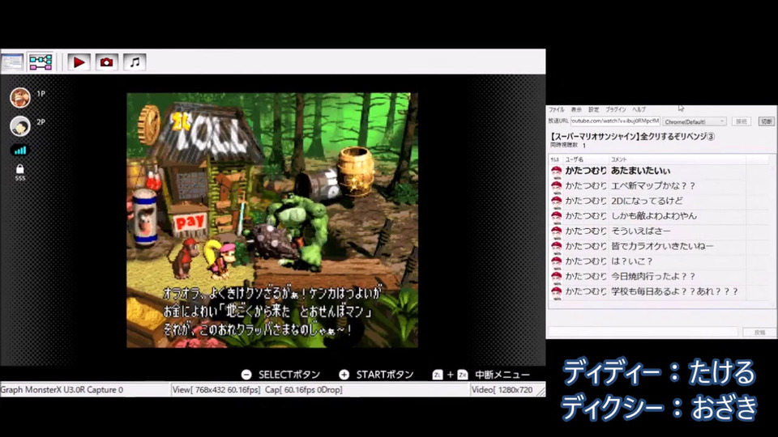The height and width of the screenshot is (437, 778).
Task: Open the 設定 menu in the comment viewer
Action: pos(594,109)
